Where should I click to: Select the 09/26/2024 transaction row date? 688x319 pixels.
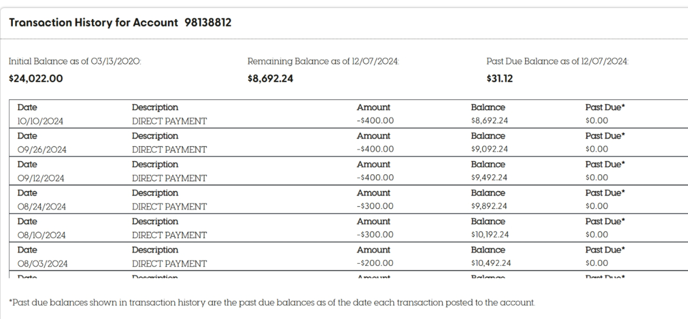click(42, 150)
